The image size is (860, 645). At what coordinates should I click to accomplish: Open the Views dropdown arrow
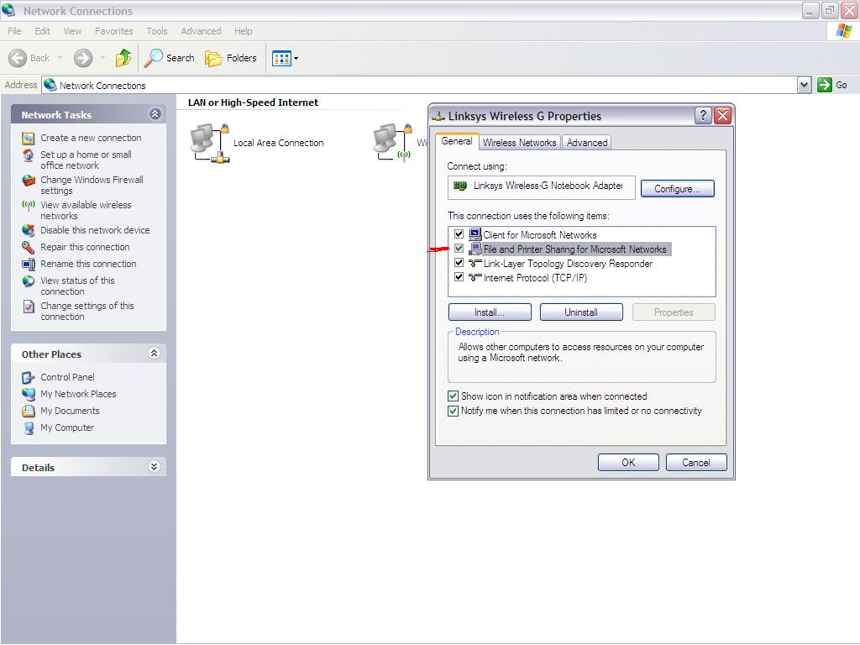(x=296, y=58)
